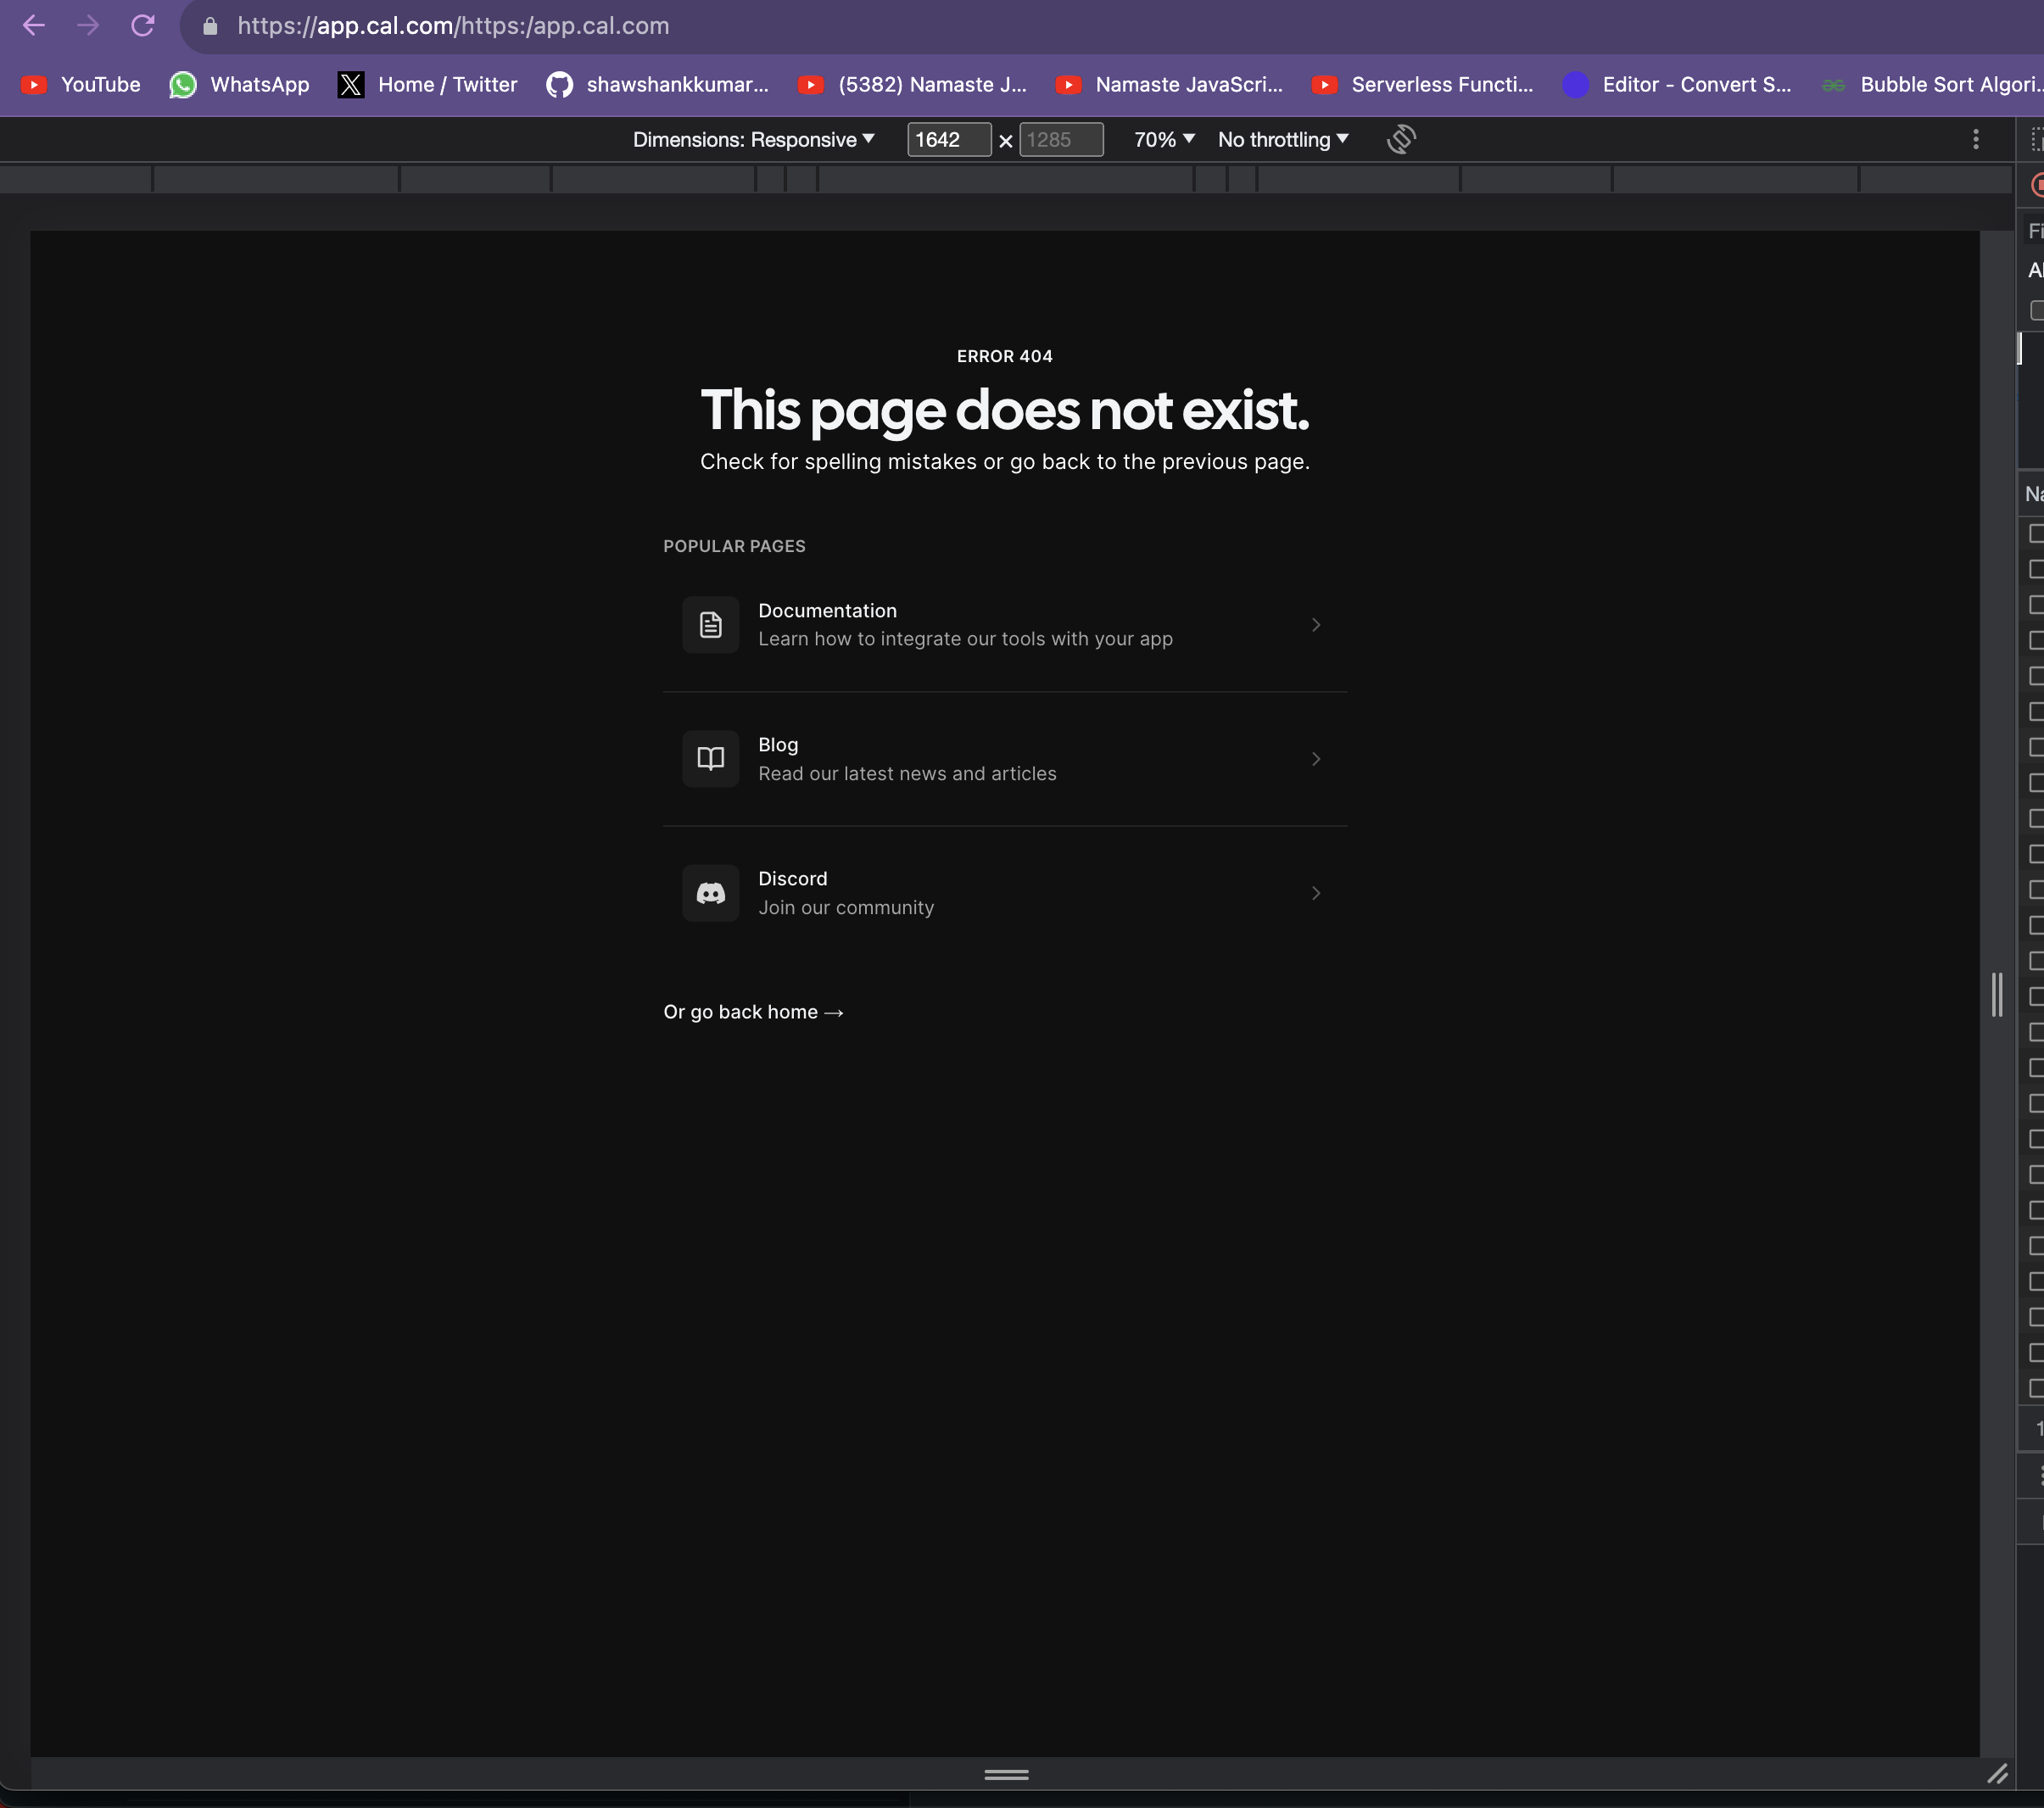
Task: Click the Discord logo icon
Action: click(710, 892)
